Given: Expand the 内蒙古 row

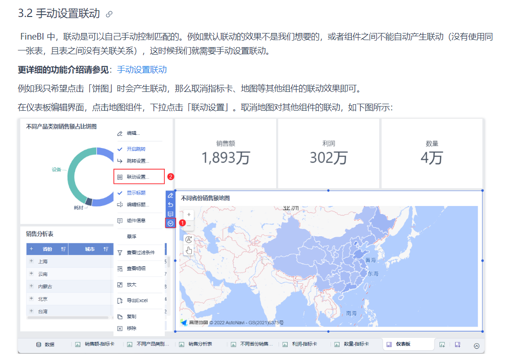Looking at the screenshot, I should click(x=31, y=286).
